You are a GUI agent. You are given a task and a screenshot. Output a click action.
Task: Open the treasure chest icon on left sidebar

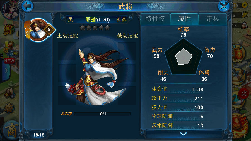click(x=9, y=29)
